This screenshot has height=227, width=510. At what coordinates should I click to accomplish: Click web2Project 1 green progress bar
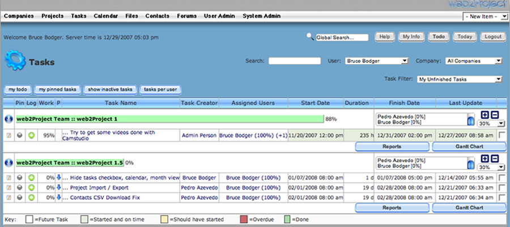170,119
